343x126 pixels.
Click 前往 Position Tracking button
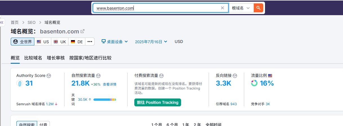pos(158,102)
